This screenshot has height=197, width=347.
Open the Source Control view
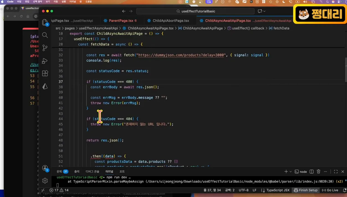(45, 48)
